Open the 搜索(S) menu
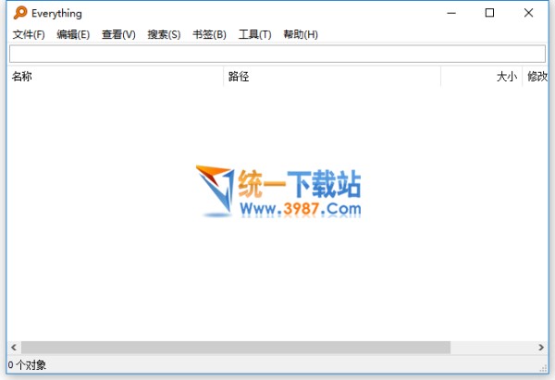This screenshot has height=380, width=555. point(164,34)
